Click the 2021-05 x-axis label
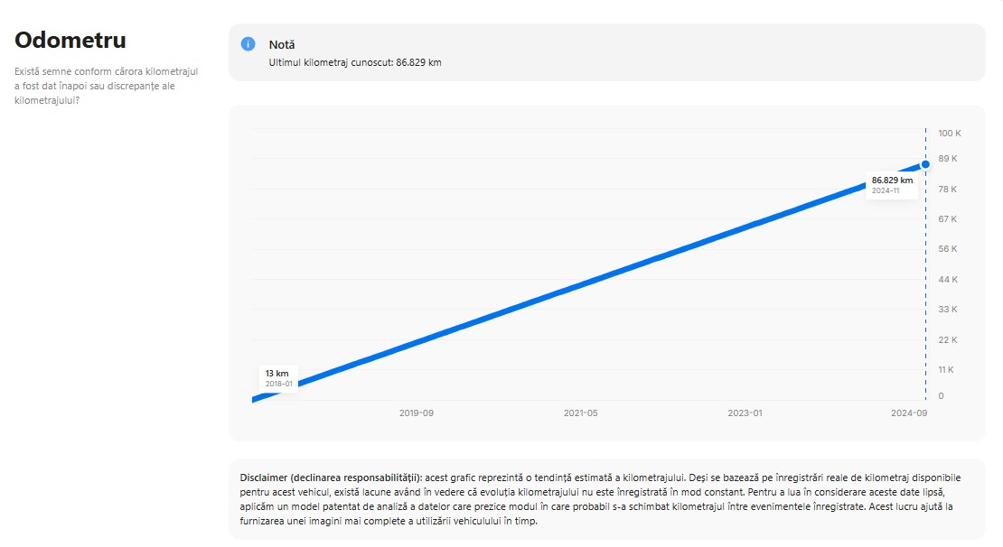Screen dimensions: 1003x547 tap(580, 413)
